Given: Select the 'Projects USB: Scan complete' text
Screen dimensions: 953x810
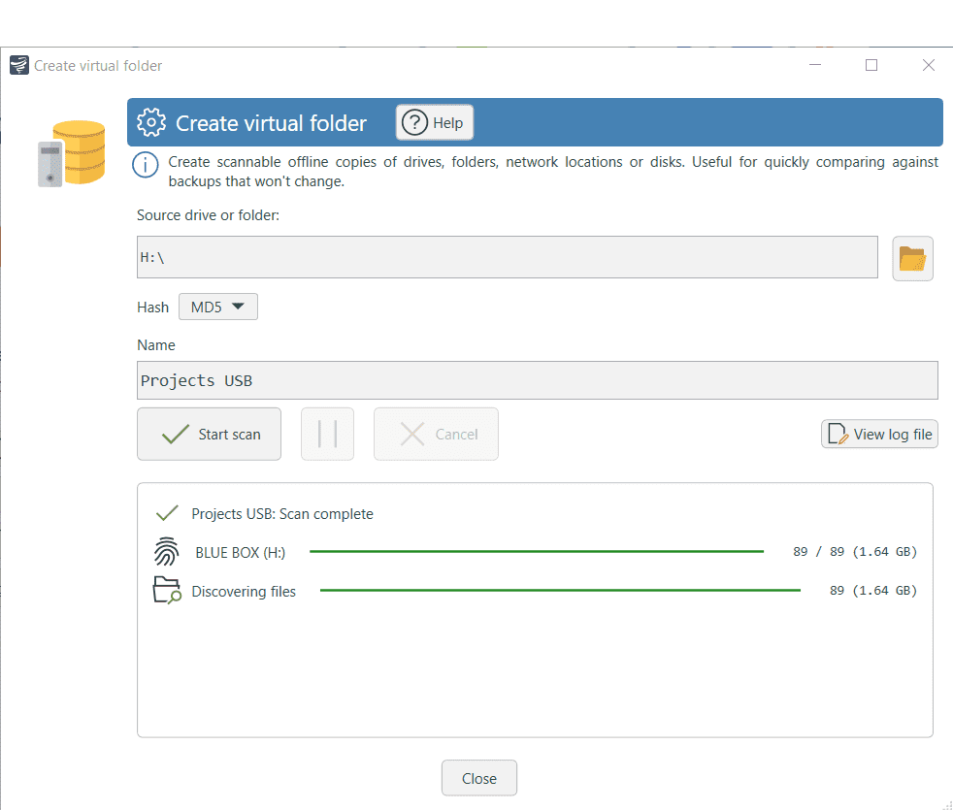Looking at the screenshot, I should [x=282, y=514].
